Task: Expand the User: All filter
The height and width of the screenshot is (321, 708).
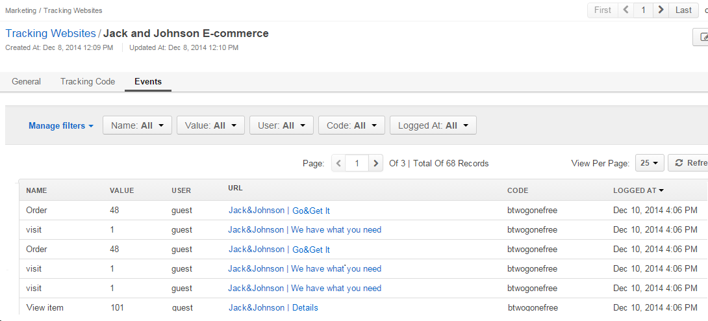Action: [281, 125]
